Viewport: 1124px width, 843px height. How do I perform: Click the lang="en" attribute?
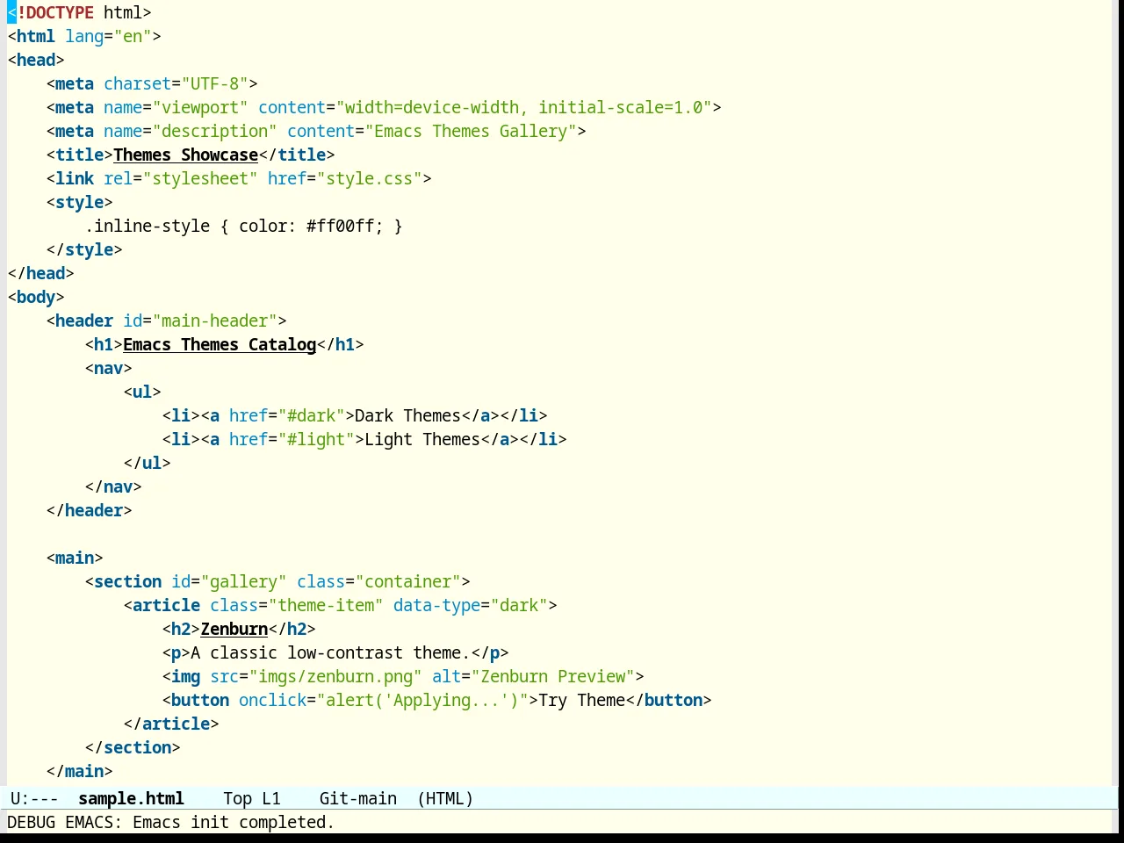[108, 36]
